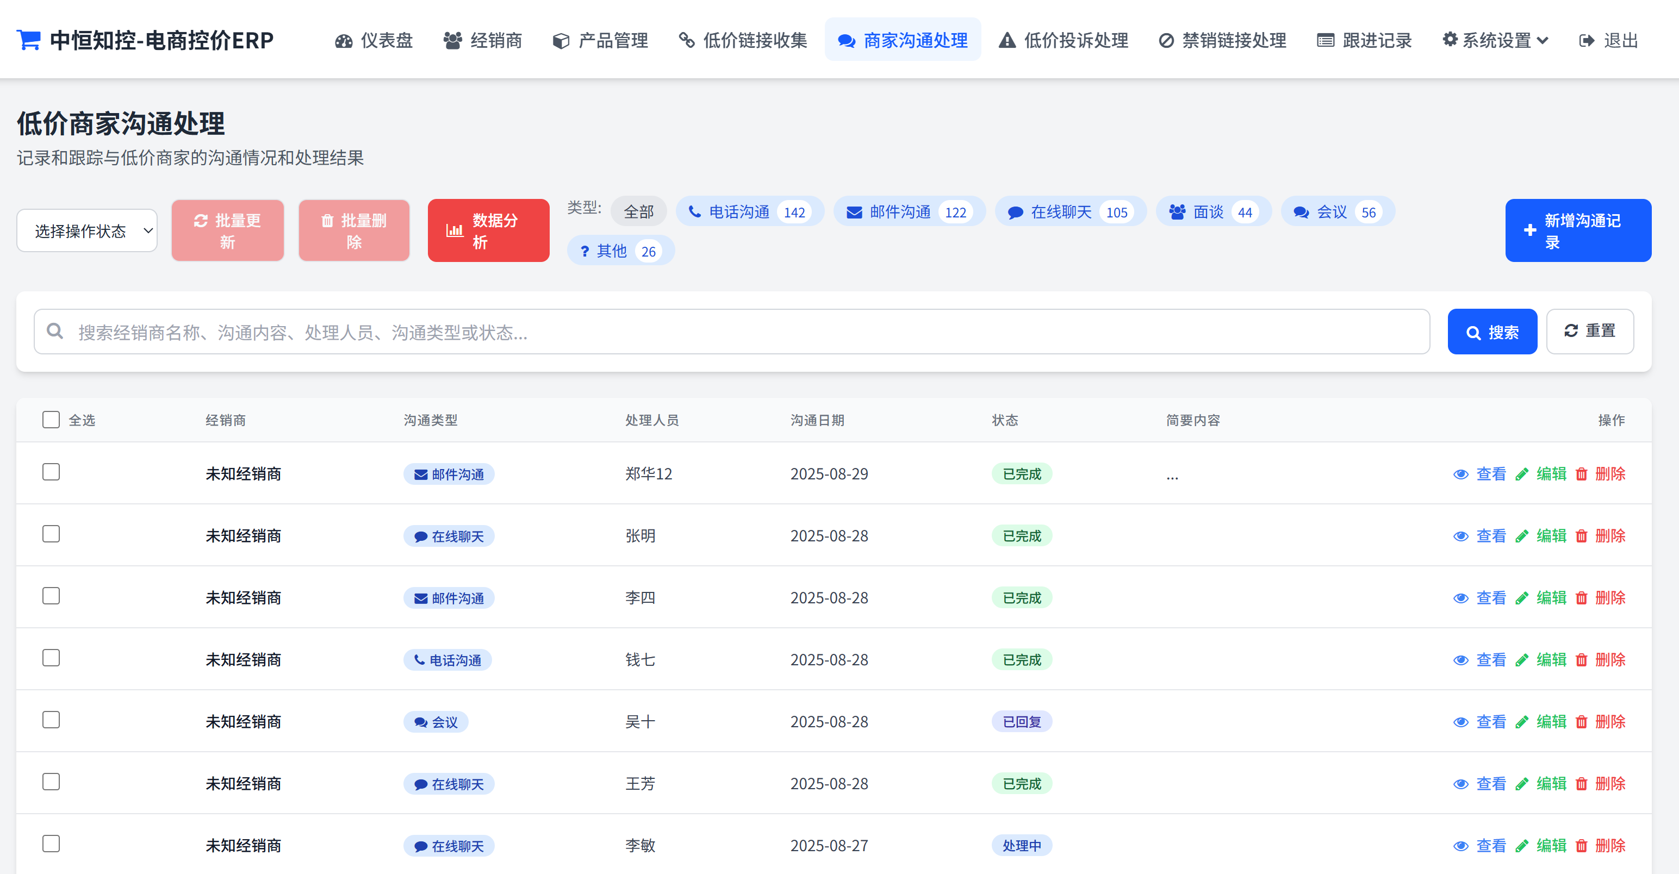Image resolution: width=1679 pixels, height=874 pixels.
Task: Click the bar chart icon on 数据分析
Action: click(455, 230)
